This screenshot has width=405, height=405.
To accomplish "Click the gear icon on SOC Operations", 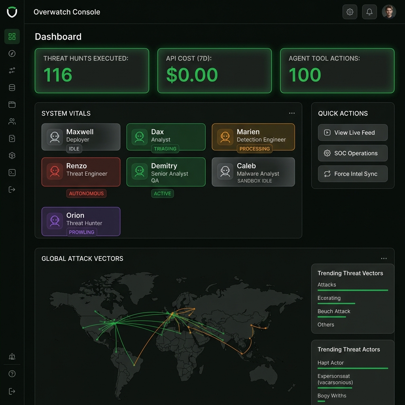I will (x=327, y=153).
